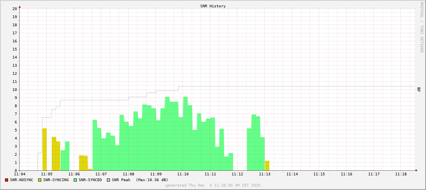Click the yellow SNR-SYNCING legend swatch
This screenshot has width=426, height=190.
point(40,180)
